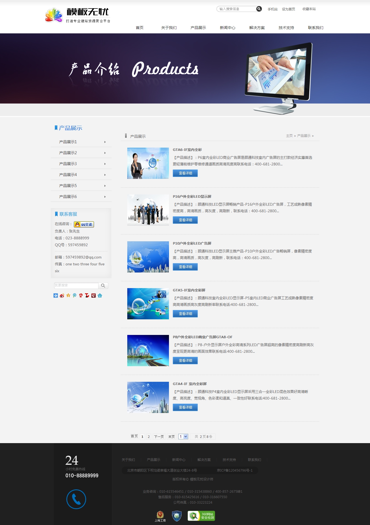Click the 360网站安全检测 badge

tap(201, 516)
